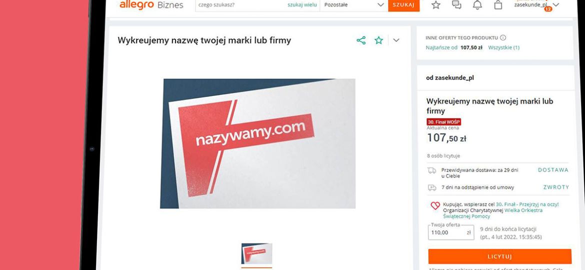Expand the Pozostałe category dropdown
This screenshot has width=585, height=270.
coord(353,5)
